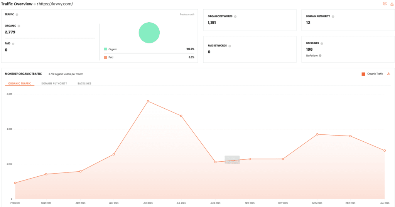Open info tooltip beside PAID label

coord(13,44)
